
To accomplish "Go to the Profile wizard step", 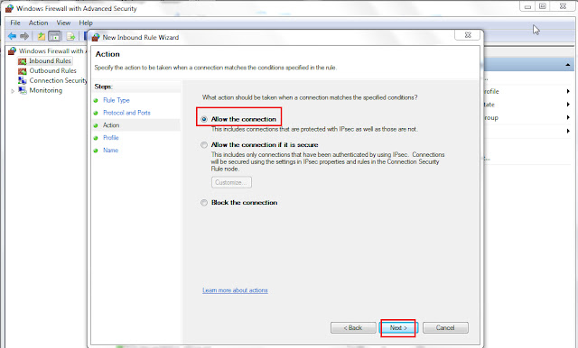I will click(110, 138).
